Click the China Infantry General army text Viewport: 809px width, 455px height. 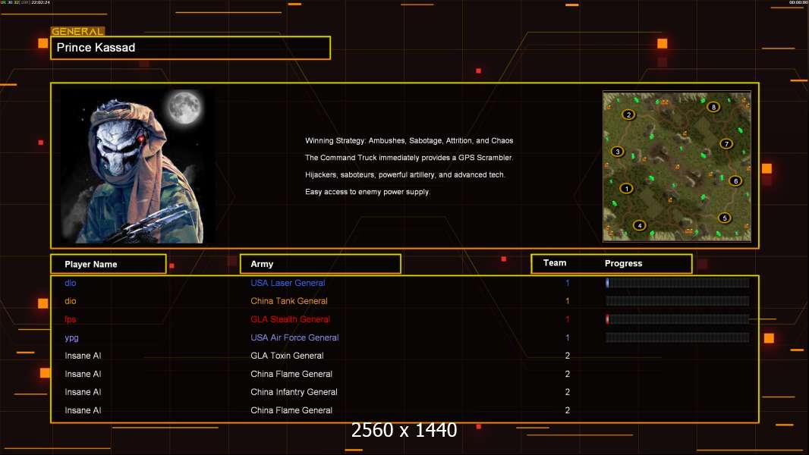pyautogui.click(x=294, y=392)
